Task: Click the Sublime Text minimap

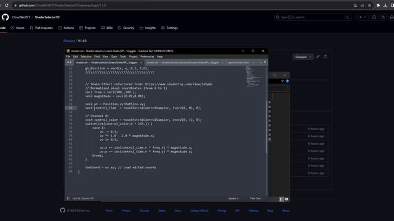Action: click(254, 77)
